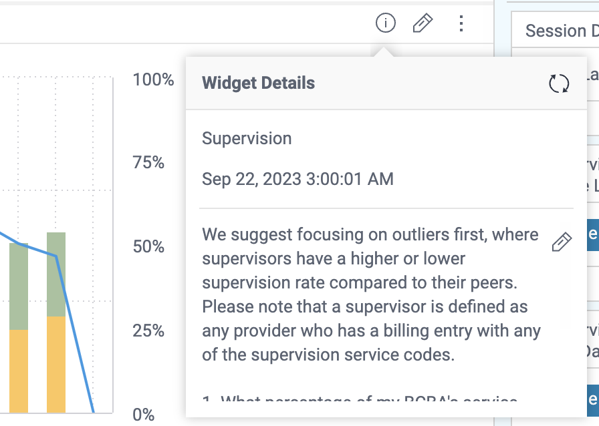Click the Session panel header on right
Screen dimensions: 599x426
tap(560, 31)
